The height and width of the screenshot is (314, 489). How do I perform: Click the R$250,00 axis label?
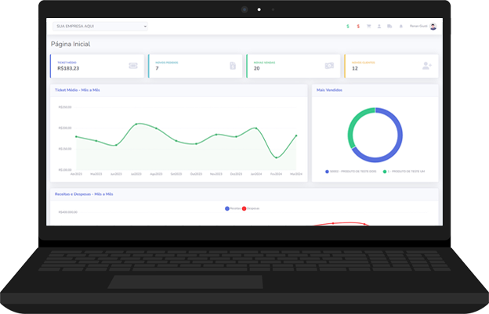65,107
